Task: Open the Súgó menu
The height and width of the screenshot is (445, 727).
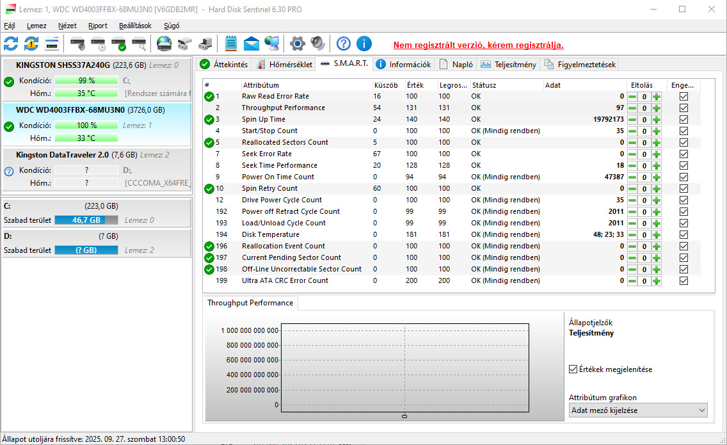Action: [172, 26]
